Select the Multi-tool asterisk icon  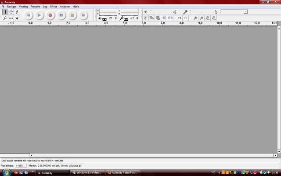click(17, 18)
